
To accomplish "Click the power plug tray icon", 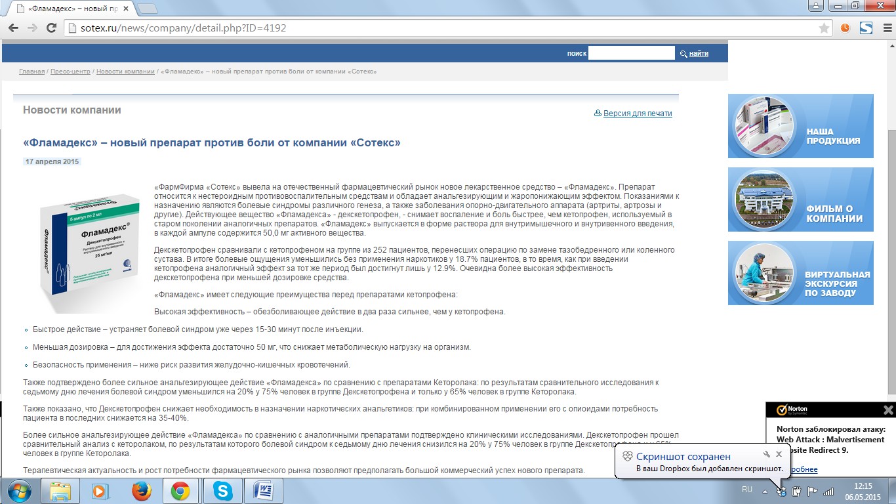I will (797, 491).
